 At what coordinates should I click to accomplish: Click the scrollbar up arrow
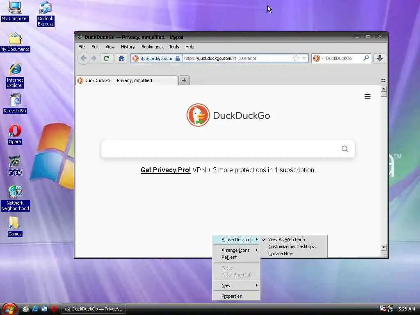click(x=383, y=89)
